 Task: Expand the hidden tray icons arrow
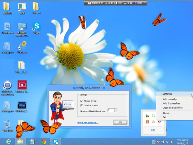[153, 141]
